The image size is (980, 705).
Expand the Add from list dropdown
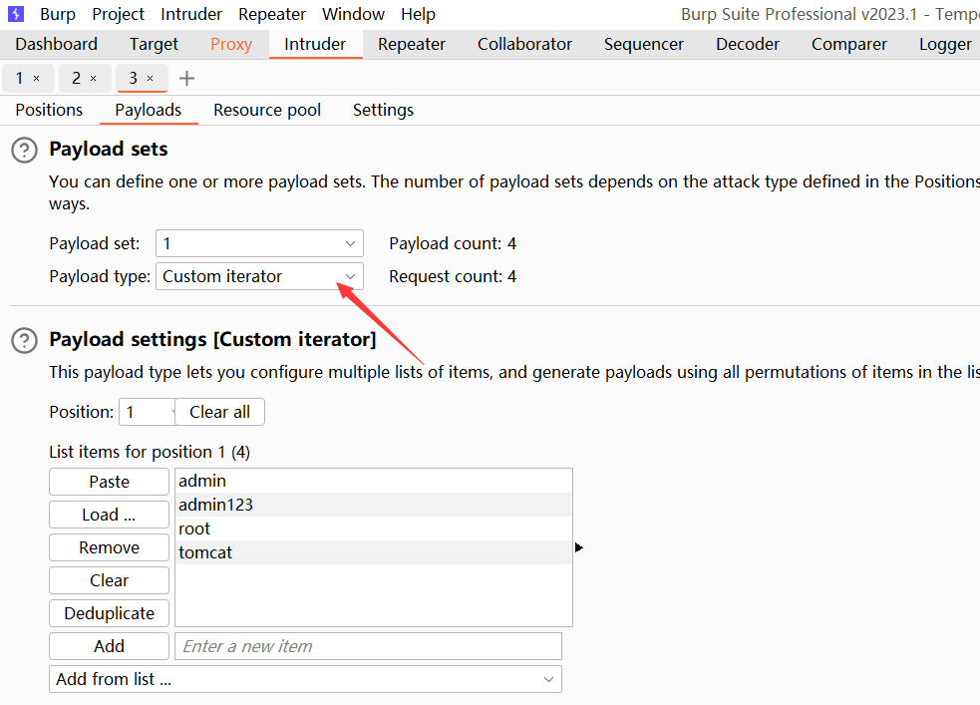(x=305, y=679)
